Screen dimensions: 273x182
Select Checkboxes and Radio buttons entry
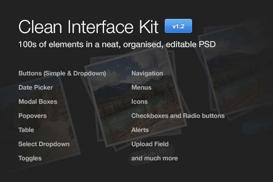click(x=178, y=116)
